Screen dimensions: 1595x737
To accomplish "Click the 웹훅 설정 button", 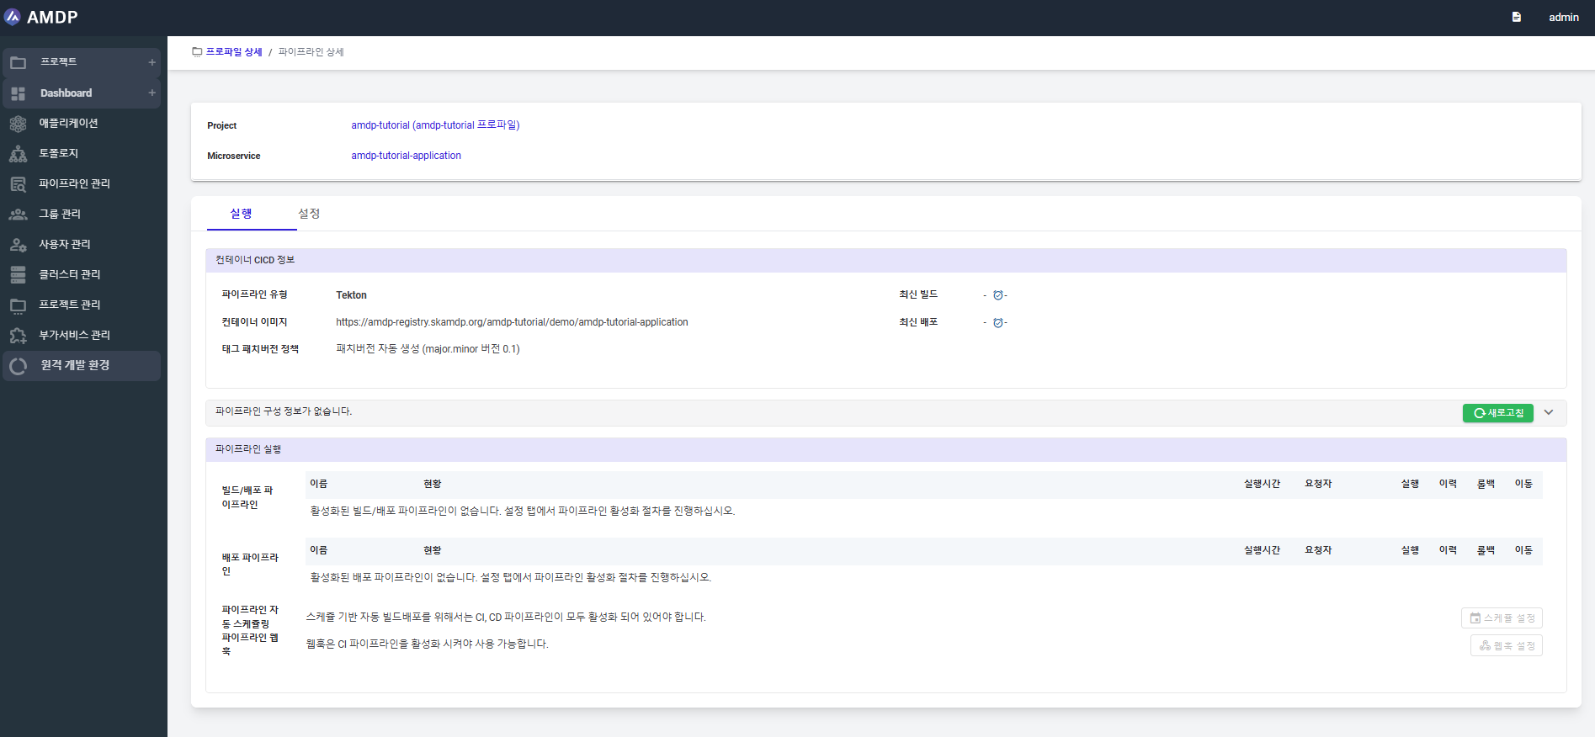I will click(1507, 646).
